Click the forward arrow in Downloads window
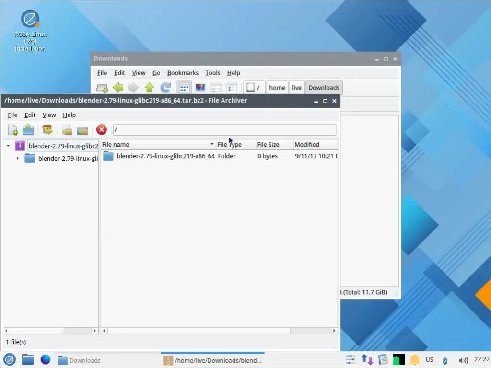Image resolution: width=491 pixels, height=368 pixels. click(x=133, y=88)
